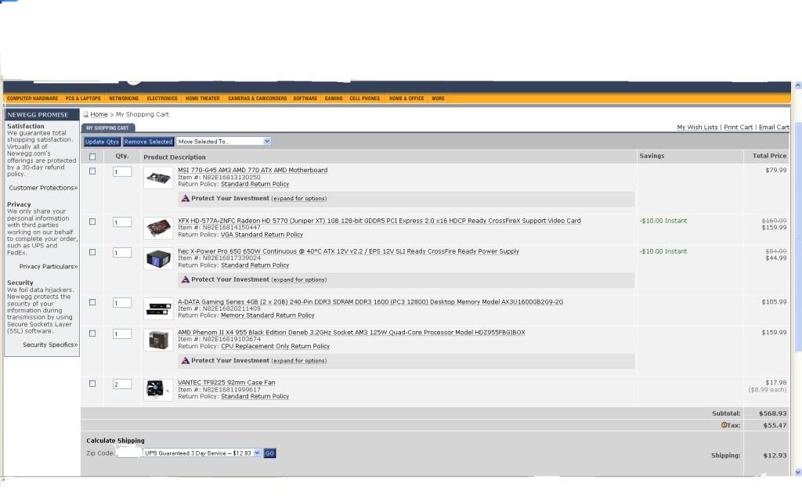Click the tax info icon
The image size is (802, 501).
(724, 425)
